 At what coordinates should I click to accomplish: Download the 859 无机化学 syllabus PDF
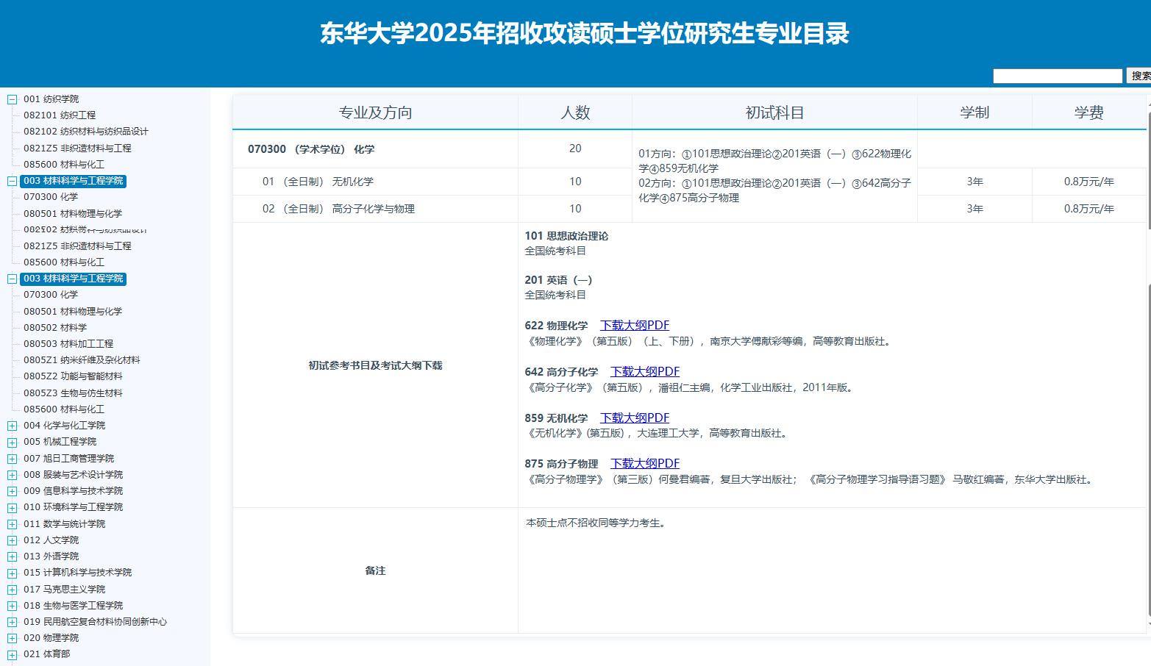point(635,418)
